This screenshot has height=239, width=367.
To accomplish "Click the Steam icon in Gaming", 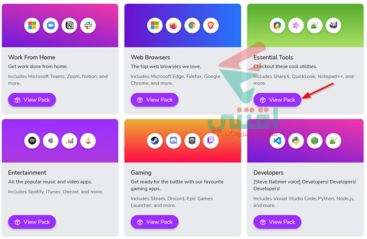I will tap(155, 140).
